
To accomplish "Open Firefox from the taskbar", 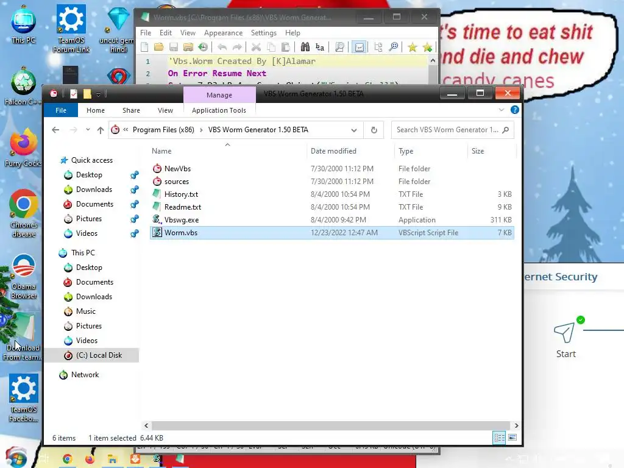I will (x=90, y=459).
